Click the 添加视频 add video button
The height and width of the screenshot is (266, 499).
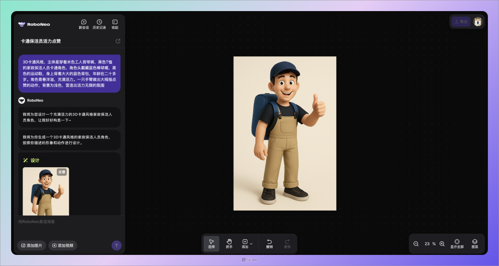point(63,246)
